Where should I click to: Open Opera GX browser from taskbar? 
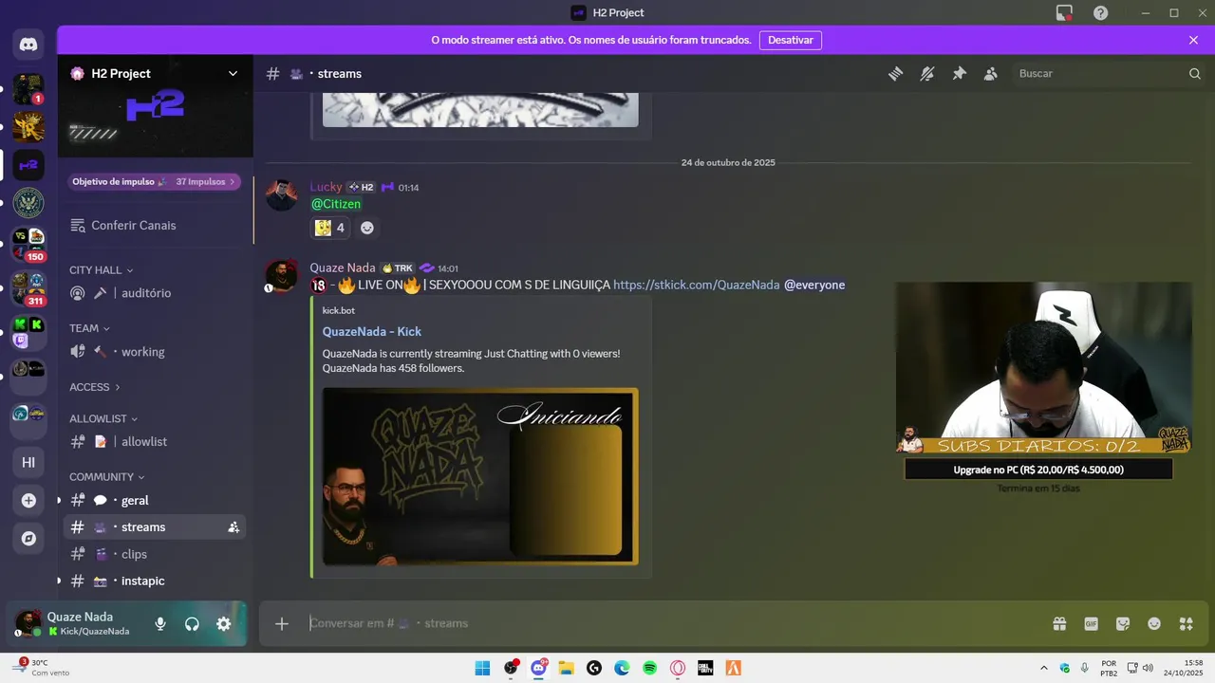point(678,668)
